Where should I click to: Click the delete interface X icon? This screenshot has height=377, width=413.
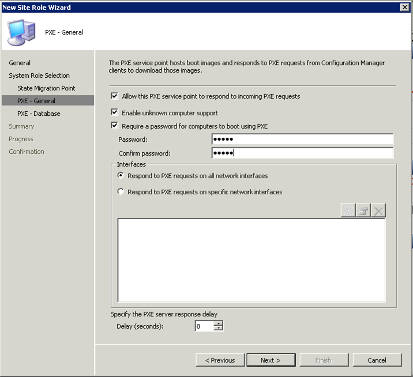pos(378,210)
